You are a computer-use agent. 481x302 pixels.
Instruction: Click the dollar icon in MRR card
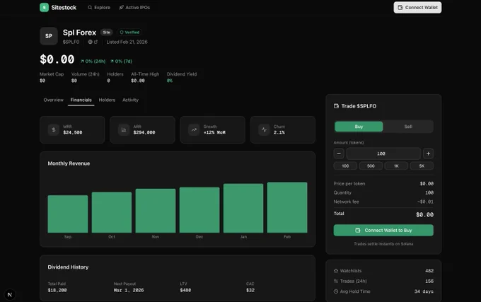[x=53, y=129]
